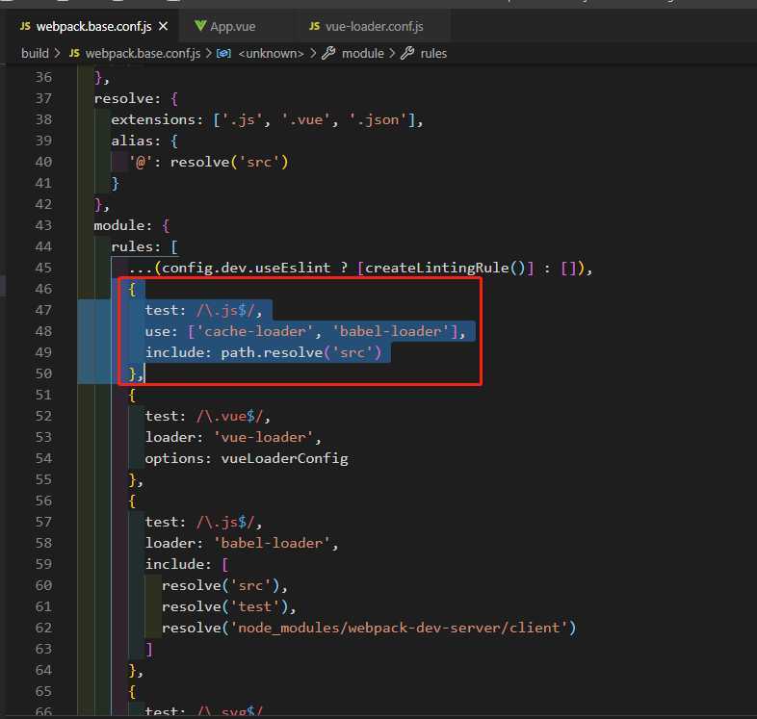757x719 pixels.
Task: Click 'vueLoaderConfig' on line 54
Action: pyautogui.click(x=284, y=458)
